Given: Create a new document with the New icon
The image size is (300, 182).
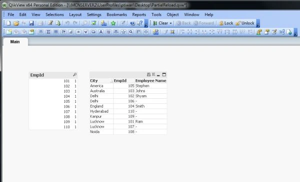Looking at the screenshot, I should 8,23.
